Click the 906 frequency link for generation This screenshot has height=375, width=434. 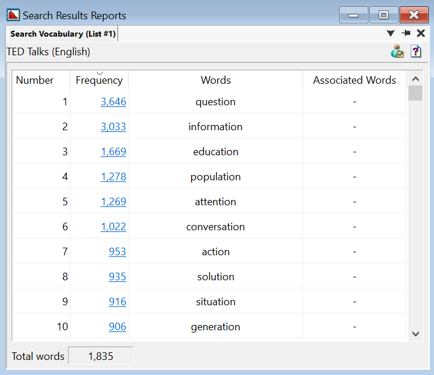[x=117, y=327]
